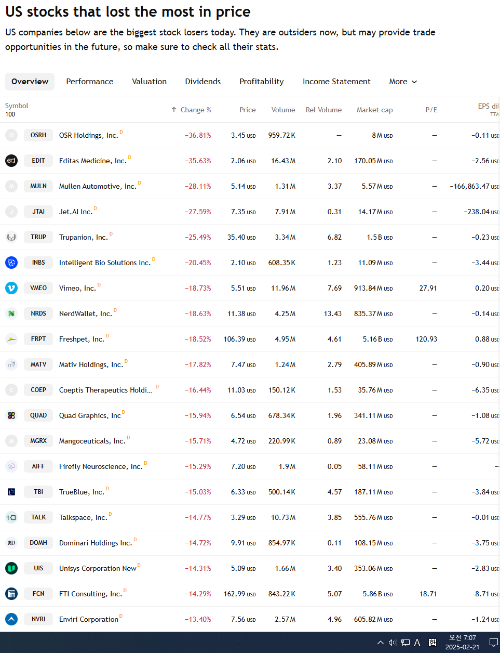The width and height of the screenshot is (500, 653).
Task: Click the Talkspace logo icon
Action: [x=11, y=517]
